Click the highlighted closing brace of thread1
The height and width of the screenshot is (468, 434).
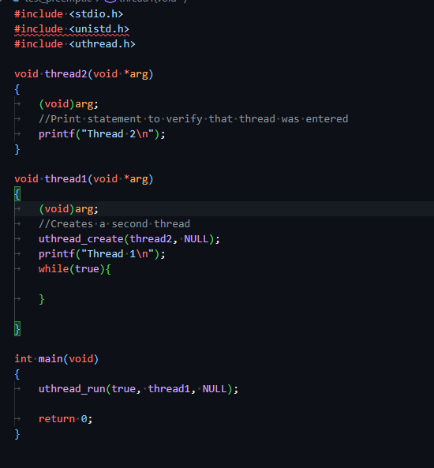(17, 329)
